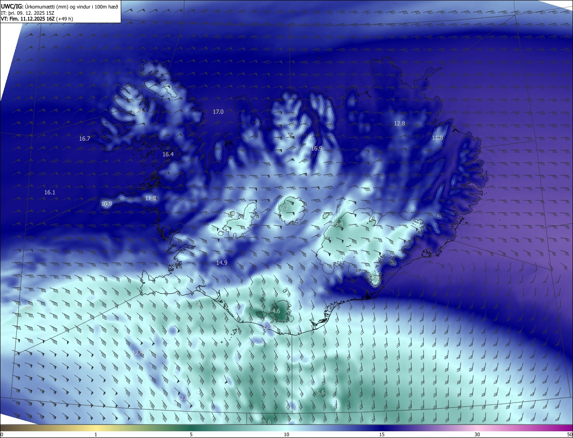
Task: Click the 16.4 value on the map
Action: (x=168, y=154)
